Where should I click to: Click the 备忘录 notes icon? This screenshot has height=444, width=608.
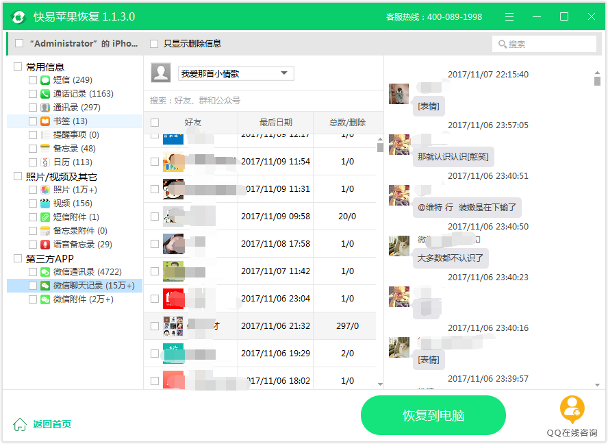45,148
